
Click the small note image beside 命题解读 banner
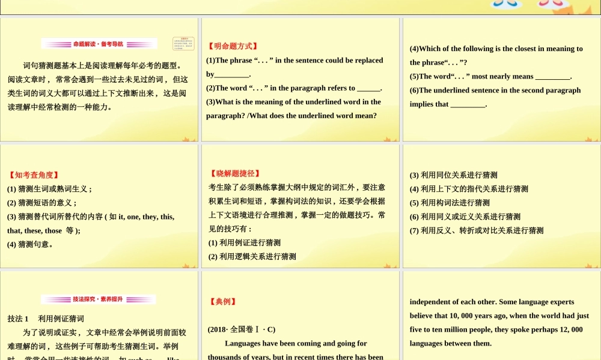[183, 44]
